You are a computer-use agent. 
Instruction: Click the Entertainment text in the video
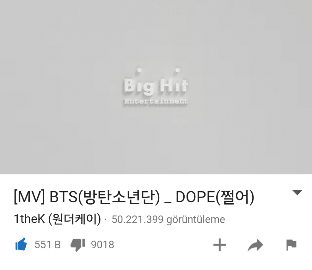tap(156, 101)
